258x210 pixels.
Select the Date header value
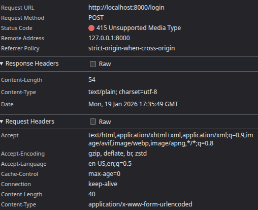point(133,104)
